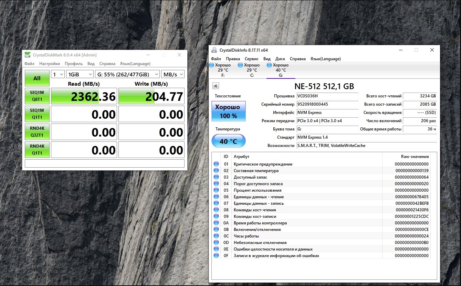Click the empty comment field in CrystalDiskMark
The height and width of the screenshot is (286, 461).
click(105, 163)
